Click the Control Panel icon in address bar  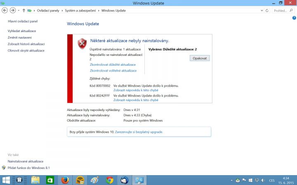(x=29, y=11)
